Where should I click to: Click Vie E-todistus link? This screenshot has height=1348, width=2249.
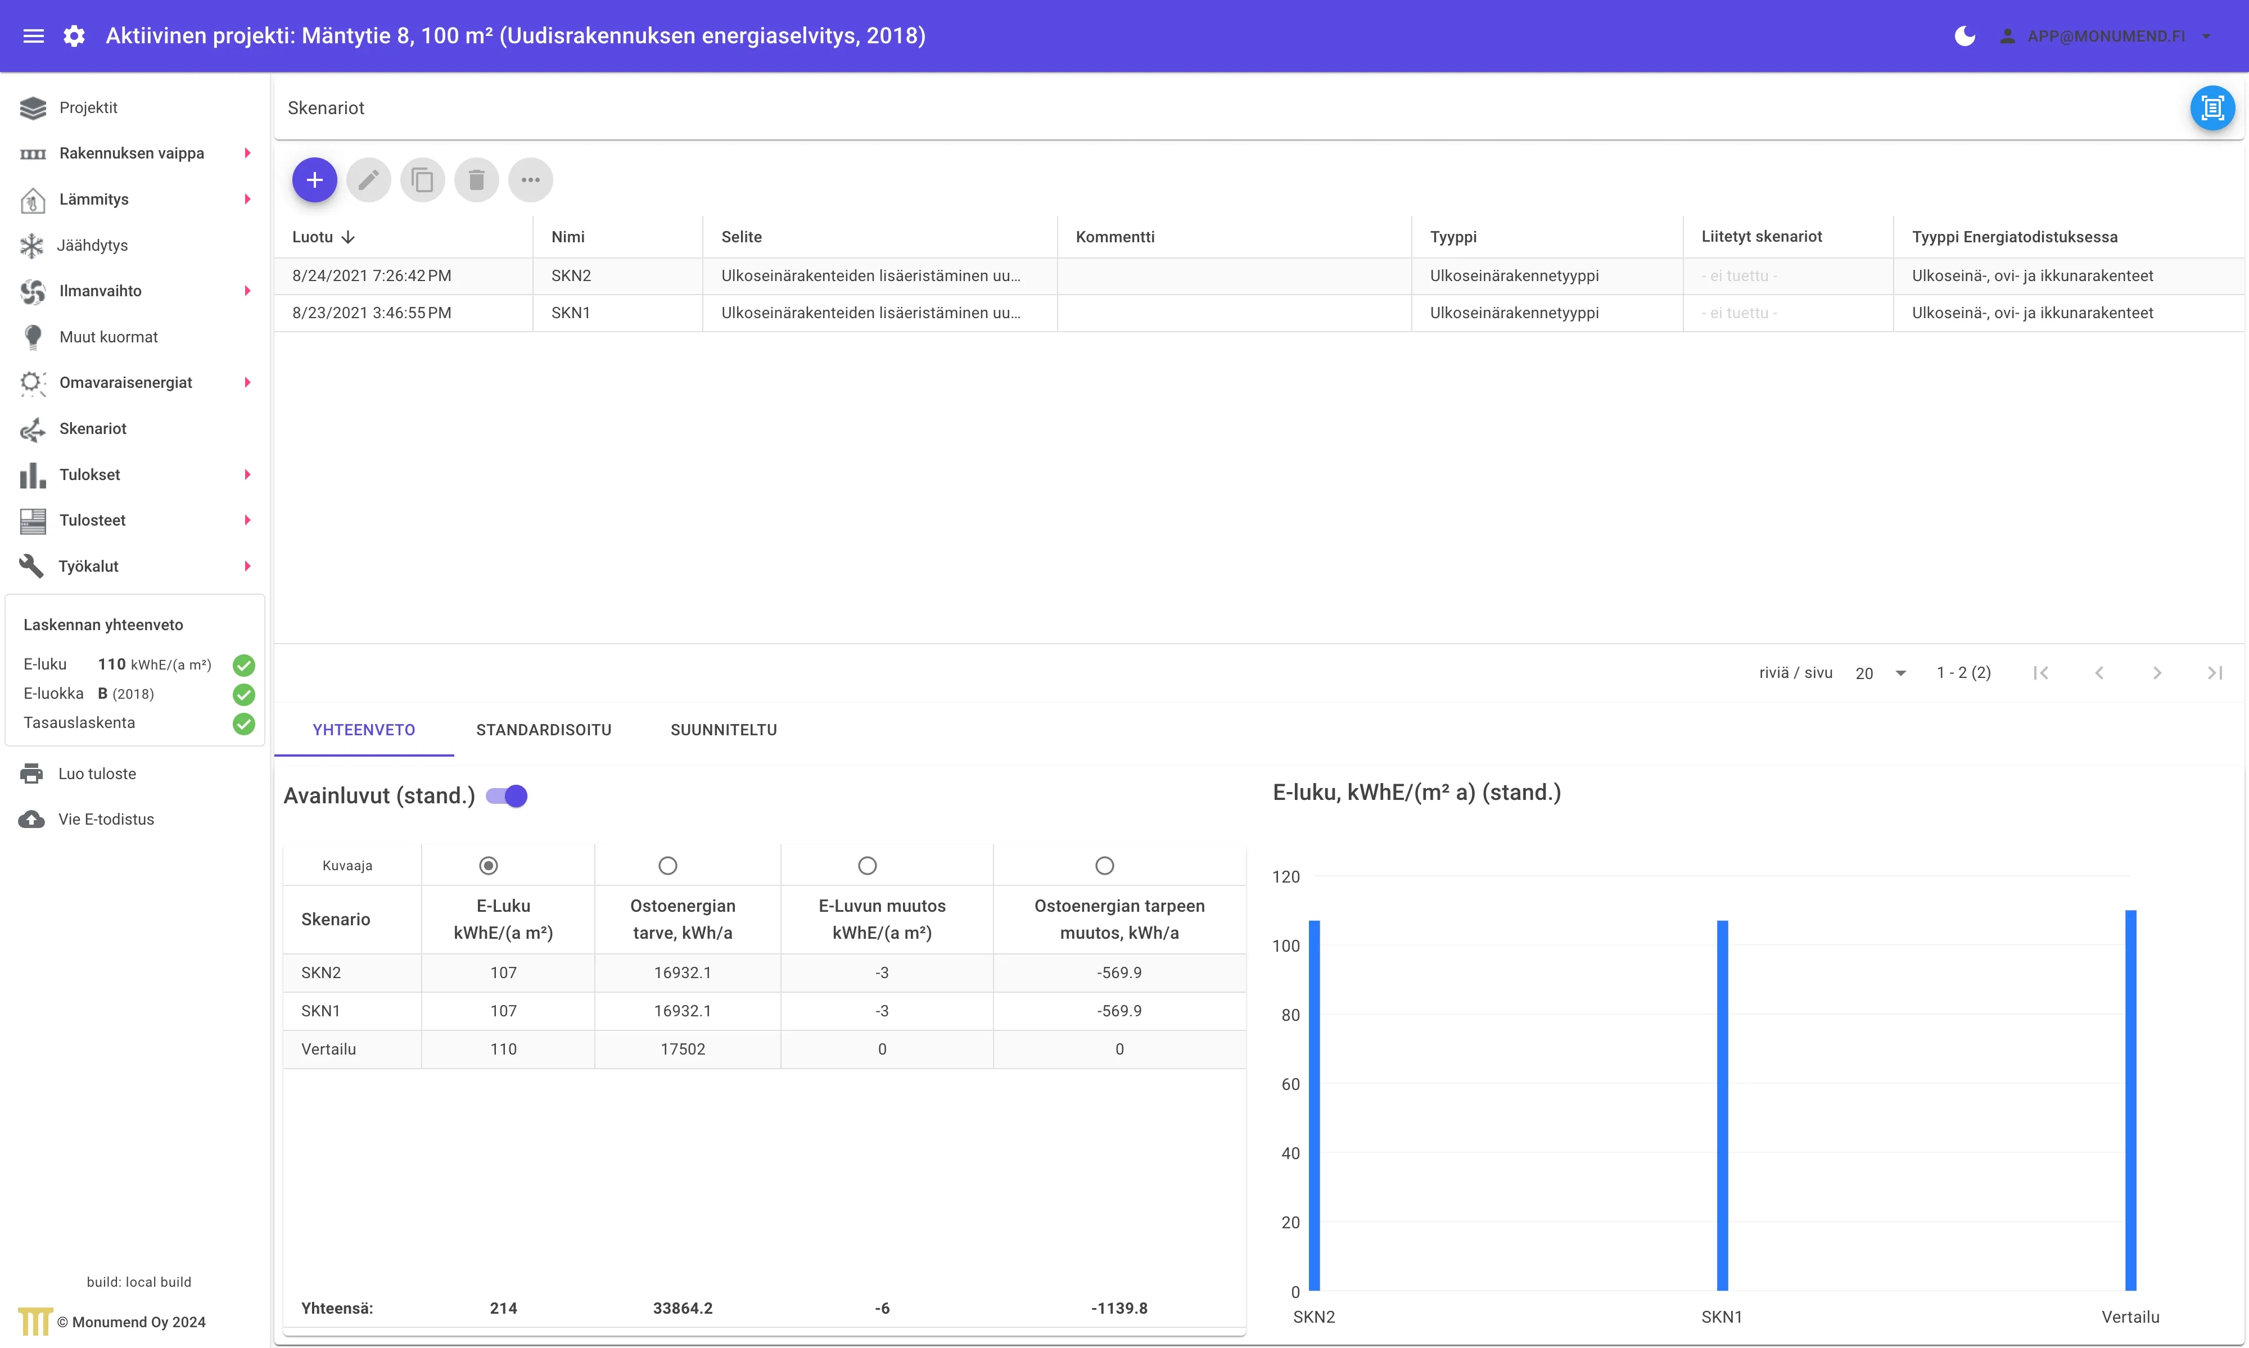[106, 820]
